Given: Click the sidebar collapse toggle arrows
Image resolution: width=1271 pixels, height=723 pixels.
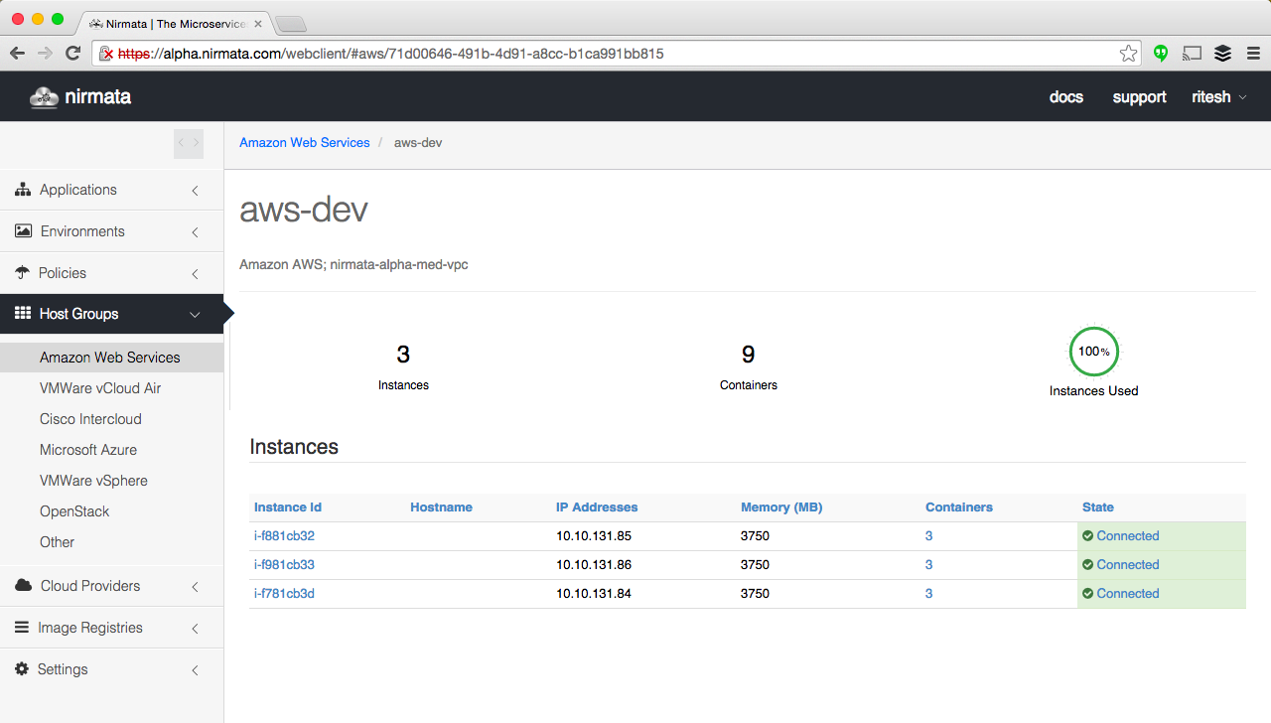Looking at the screenshot, I should (x=189, y=144).
